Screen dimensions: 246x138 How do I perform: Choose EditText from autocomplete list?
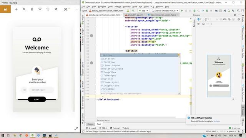[139, 59]
